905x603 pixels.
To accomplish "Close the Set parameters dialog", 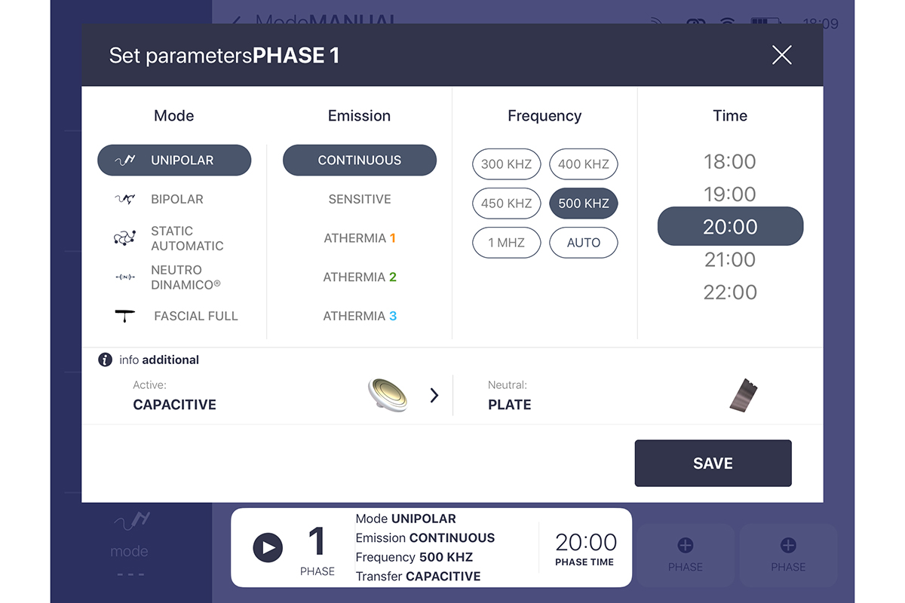I will 782,54.
